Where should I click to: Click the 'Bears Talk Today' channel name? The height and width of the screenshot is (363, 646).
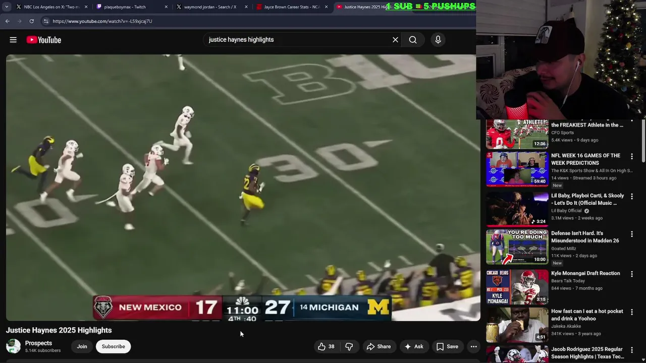[x=568, y=281]
